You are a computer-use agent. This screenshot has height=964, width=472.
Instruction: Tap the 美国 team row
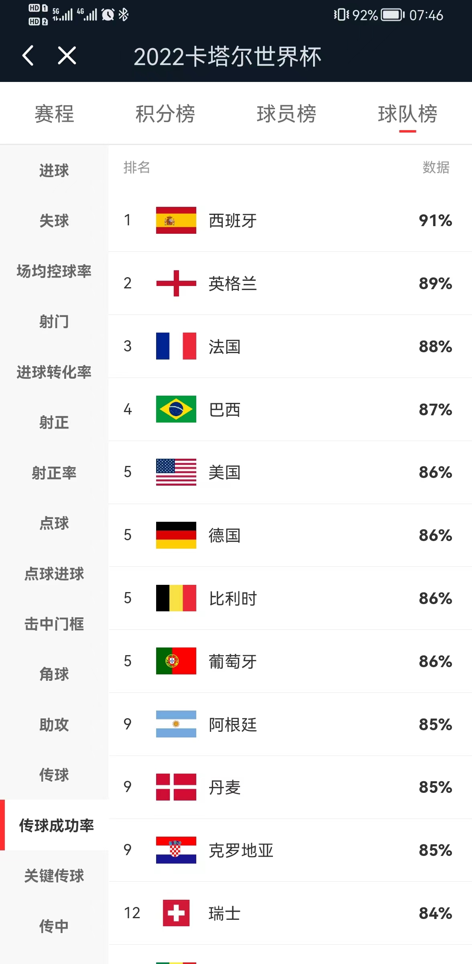pyautogui.click(x=281, y=473)
